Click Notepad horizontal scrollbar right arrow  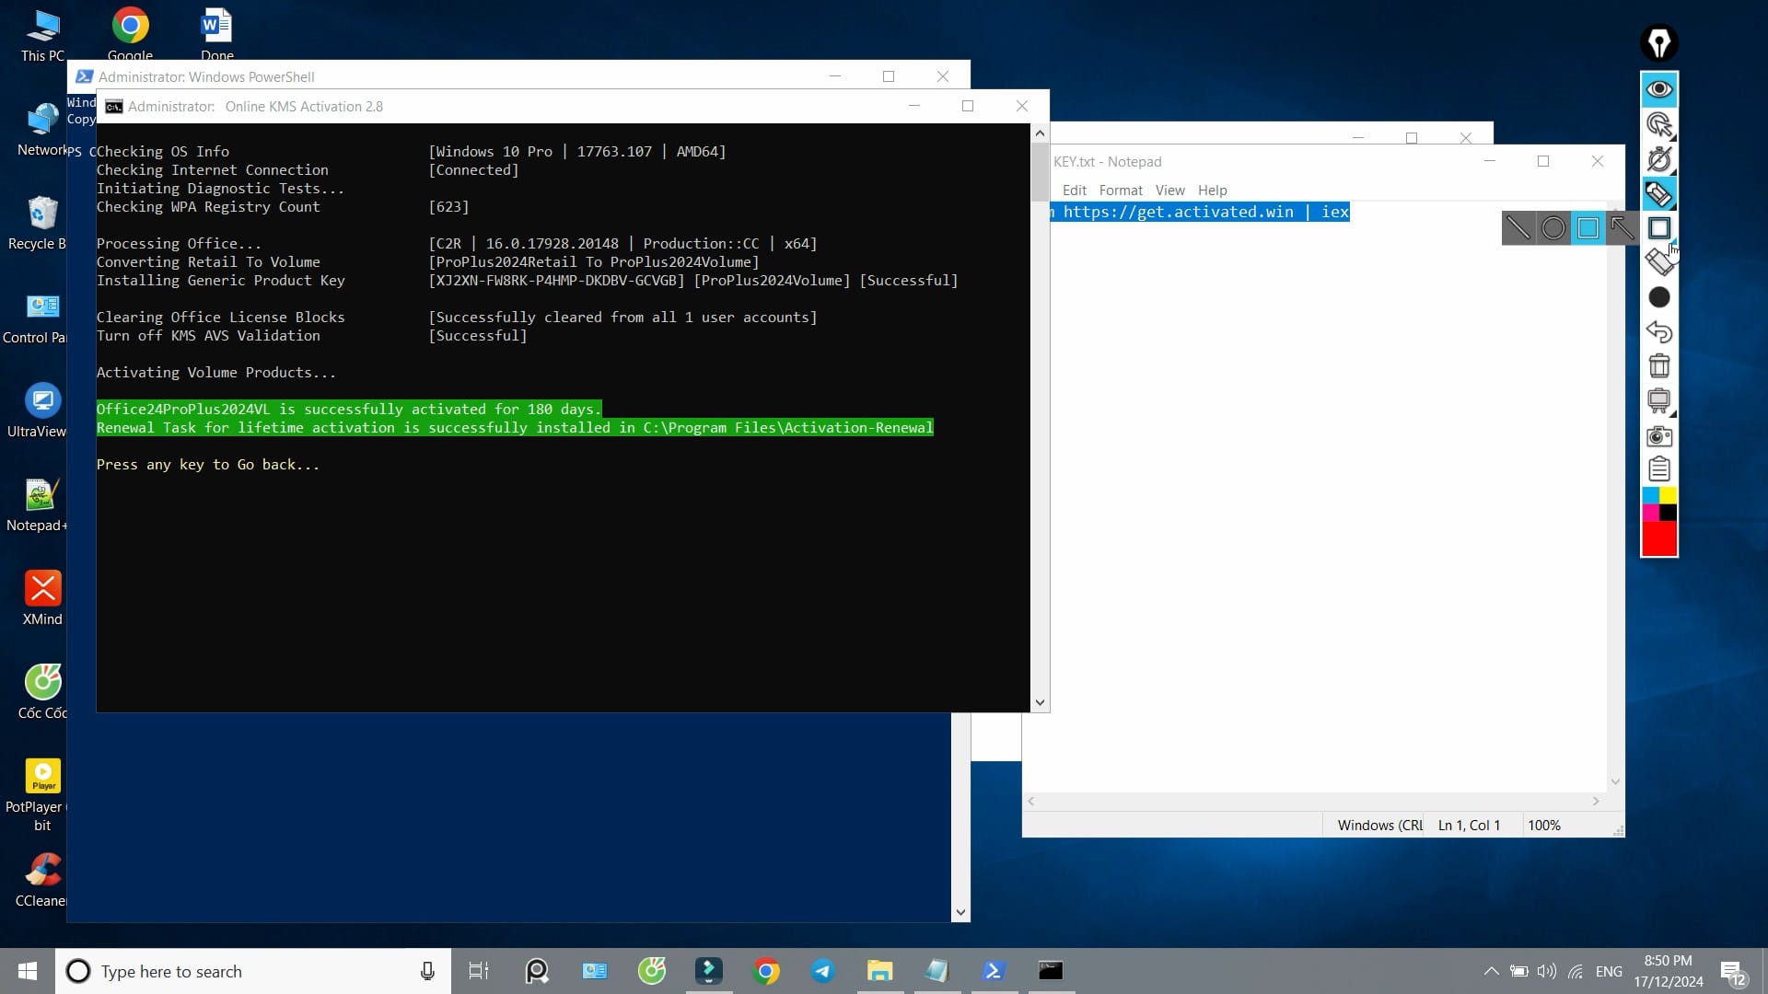pyautogui.click(x=1596, y=802)
